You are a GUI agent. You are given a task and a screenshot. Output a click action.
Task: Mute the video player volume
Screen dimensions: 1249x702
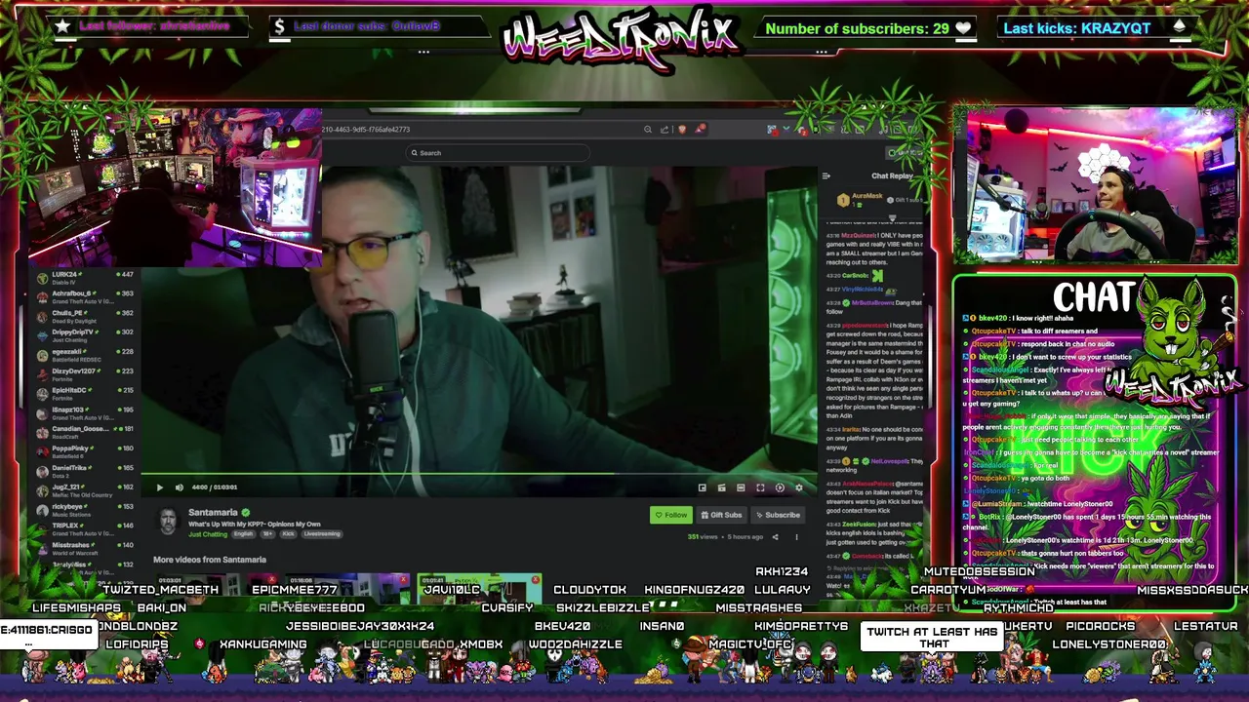pyautogui.click(x=179, y=487)
